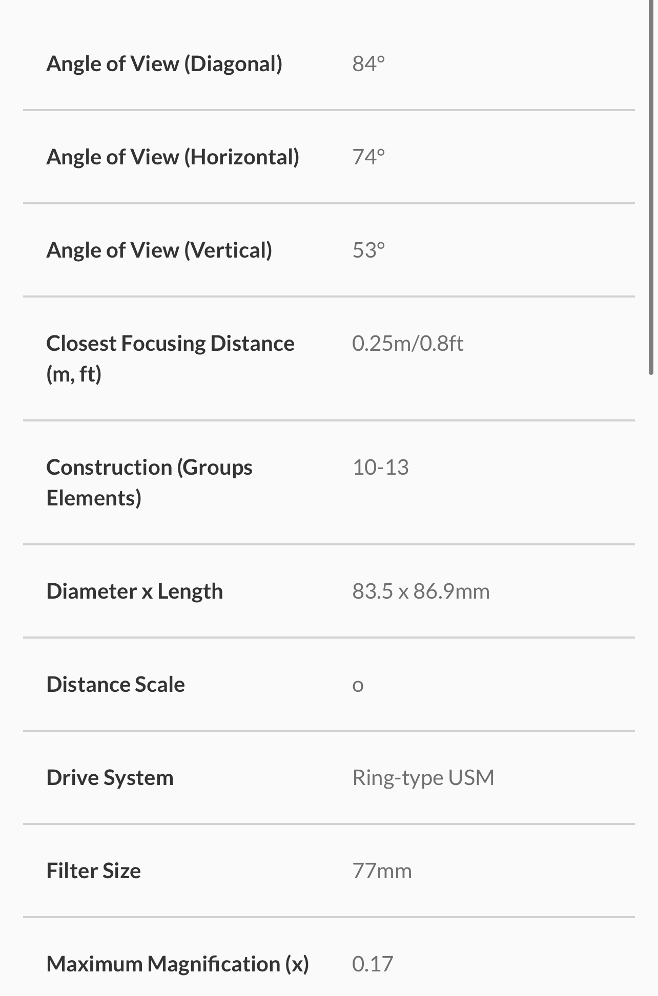Viewport: 658px width, 996px height.
Task: Select the 10-13 construction value
Action: coord(380,468)
